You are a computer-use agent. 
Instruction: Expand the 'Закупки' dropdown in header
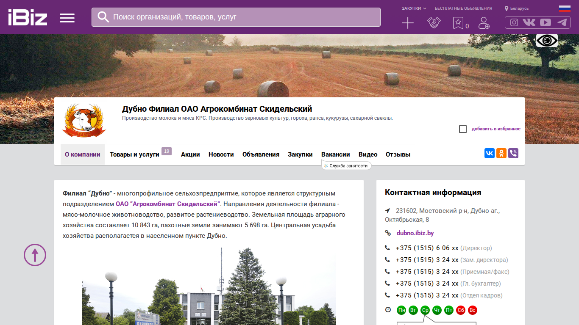click(x=414, y=8)
